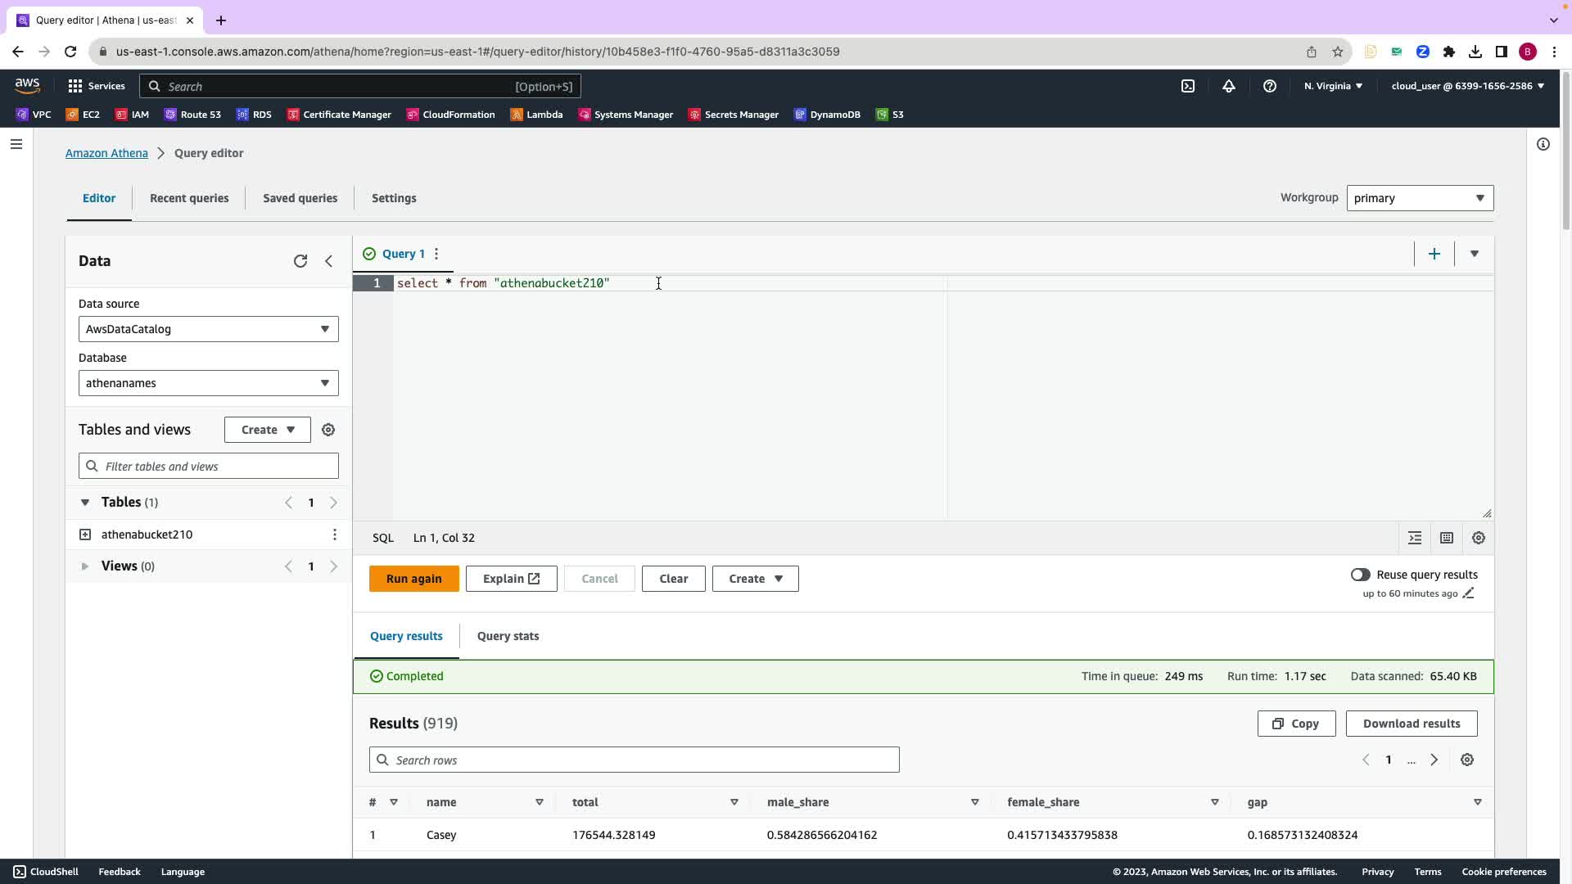
Task: Open editor preferences gear icon
Action: (x=1479, y=538)
